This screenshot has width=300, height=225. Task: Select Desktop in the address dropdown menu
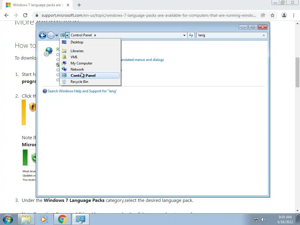[90, 42]
